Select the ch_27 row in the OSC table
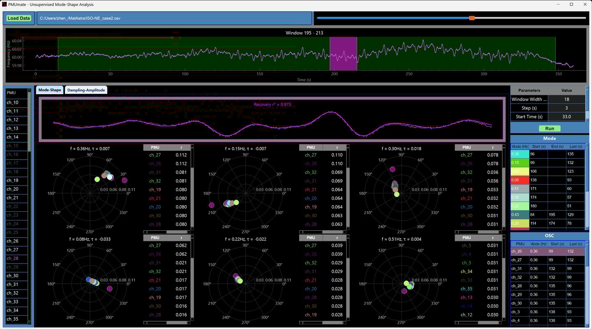Screen dimensions: 592x329 click(548, 260)
